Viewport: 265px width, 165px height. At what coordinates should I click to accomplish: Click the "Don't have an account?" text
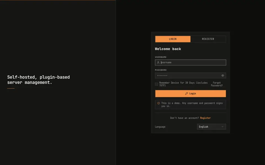184,118
